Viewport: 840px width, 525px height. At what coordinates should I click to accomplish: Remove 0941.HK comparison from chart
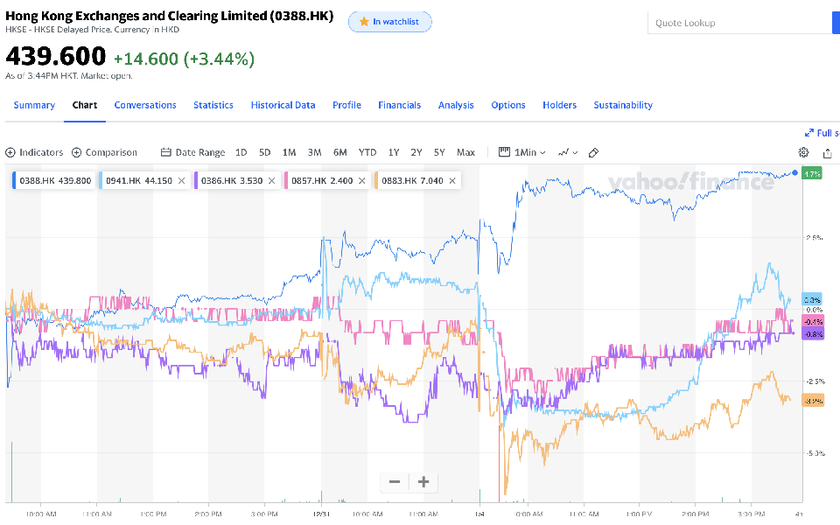[181, 181]
